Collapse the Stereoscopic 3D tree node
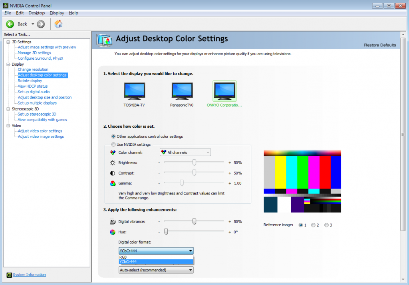 pyautogui.click(x=8, y=109)
